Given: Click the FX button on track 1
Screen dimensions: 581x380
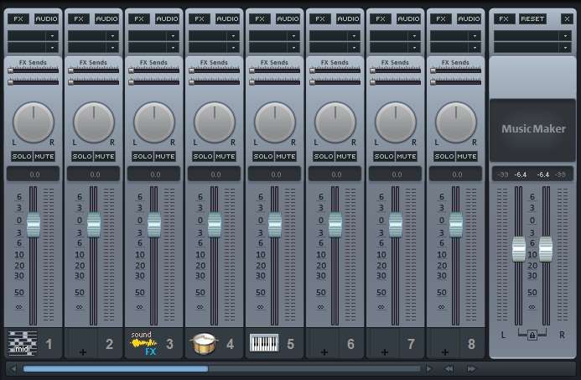Looking at the screenshot, I should tap(18, 19).
